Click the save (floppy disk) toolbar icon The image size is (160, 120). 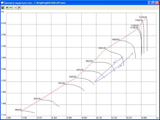pyautogui.click(x=2, y=7)
